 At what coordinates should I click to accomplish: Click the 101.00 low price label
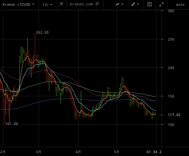click(x=12, y=124)
